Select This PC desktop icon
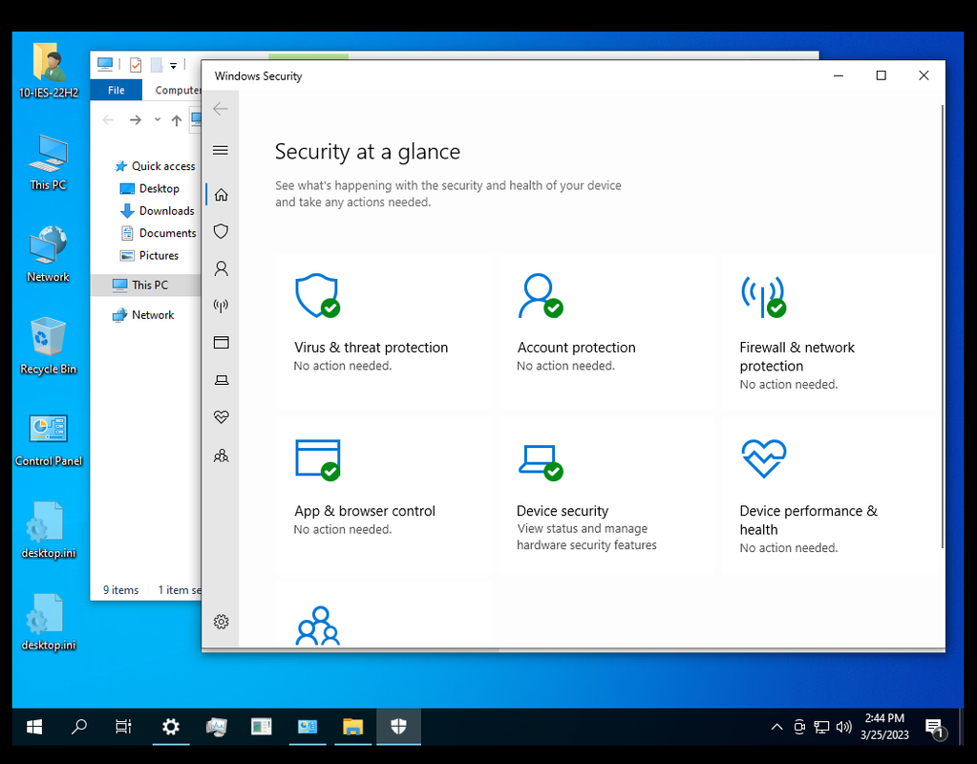This screenshot has height=764, width=977. (x=49, y=162)
